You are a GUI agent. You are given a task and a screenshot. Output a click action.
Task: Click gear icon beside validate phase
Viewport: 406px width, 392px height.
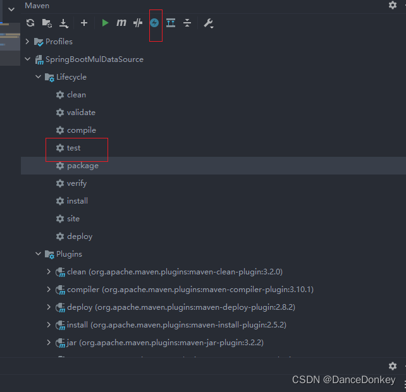(x=60, y=113)
